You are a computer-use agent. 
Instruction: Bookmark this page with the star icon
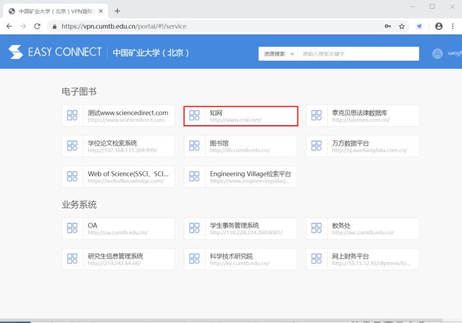click(x=402, y=26)
